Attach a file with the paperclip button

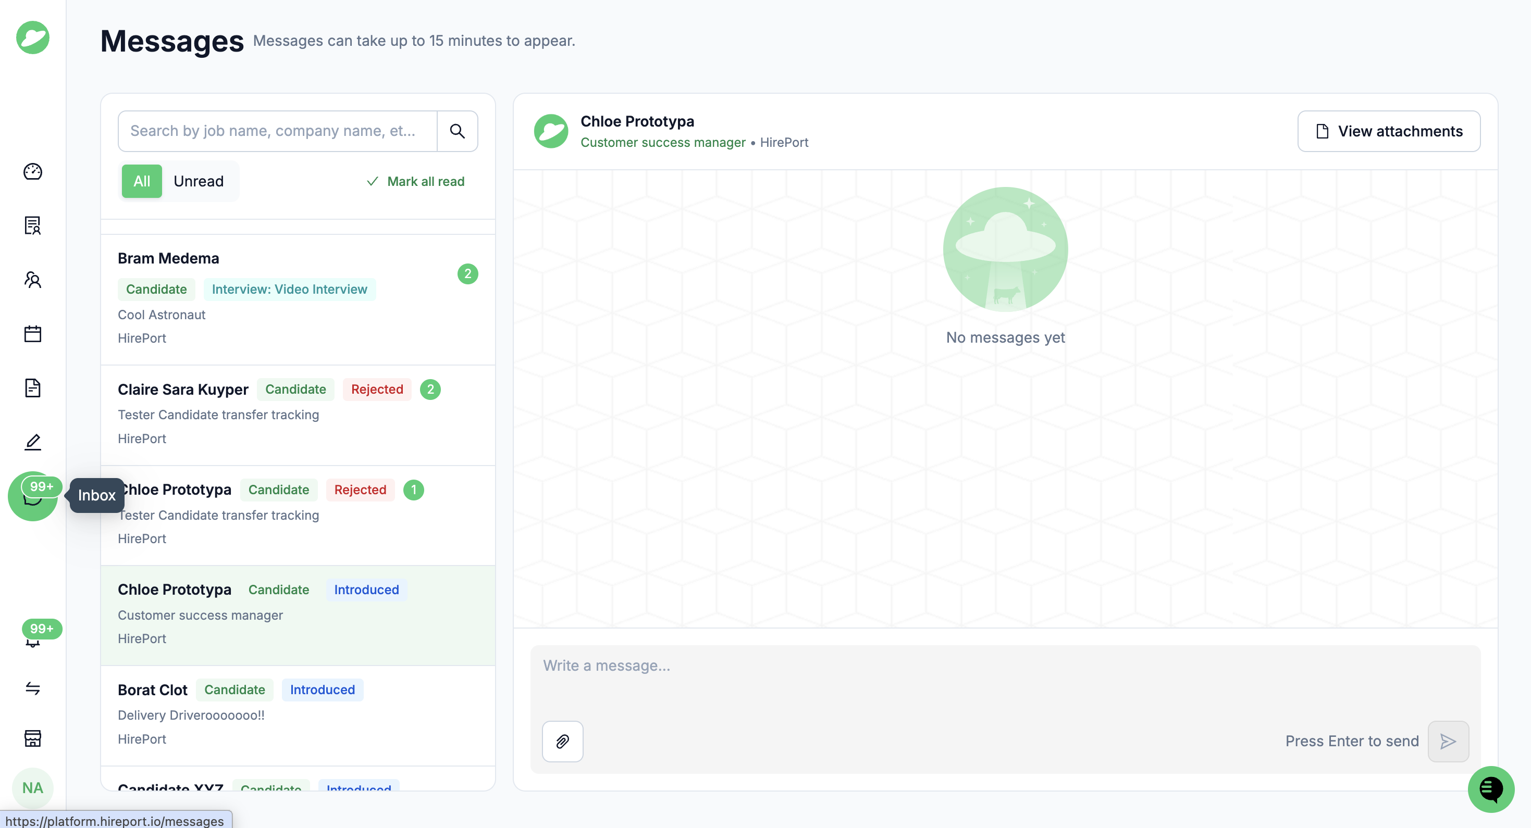tap(562, 741)
